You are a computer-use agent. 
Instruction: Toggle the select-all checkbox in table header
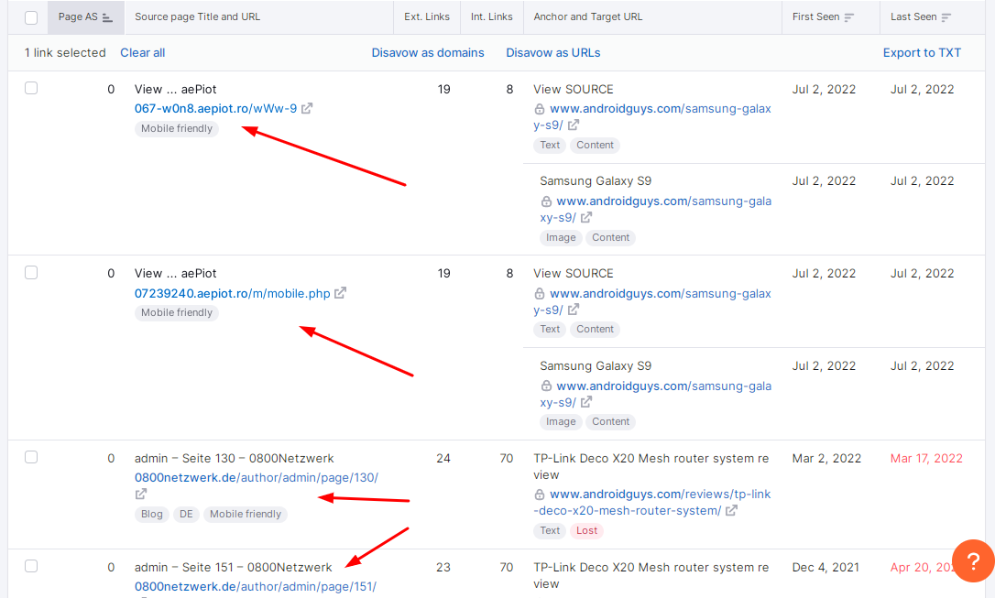[x=31, y=17]
